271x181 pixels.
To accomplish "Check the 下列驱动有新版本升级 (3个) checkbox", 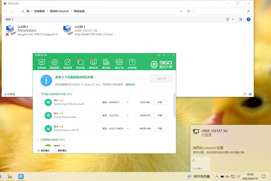I will pos(38,94).
